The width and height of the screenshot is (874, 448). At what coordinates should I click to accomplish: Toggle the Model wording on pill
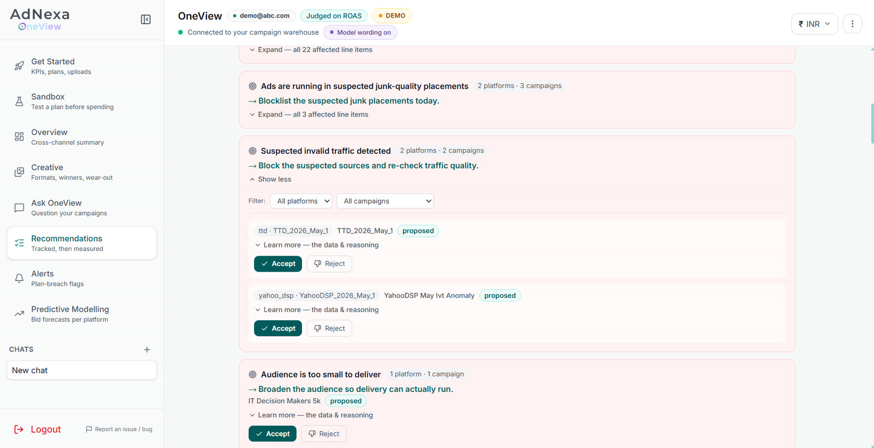361,32
